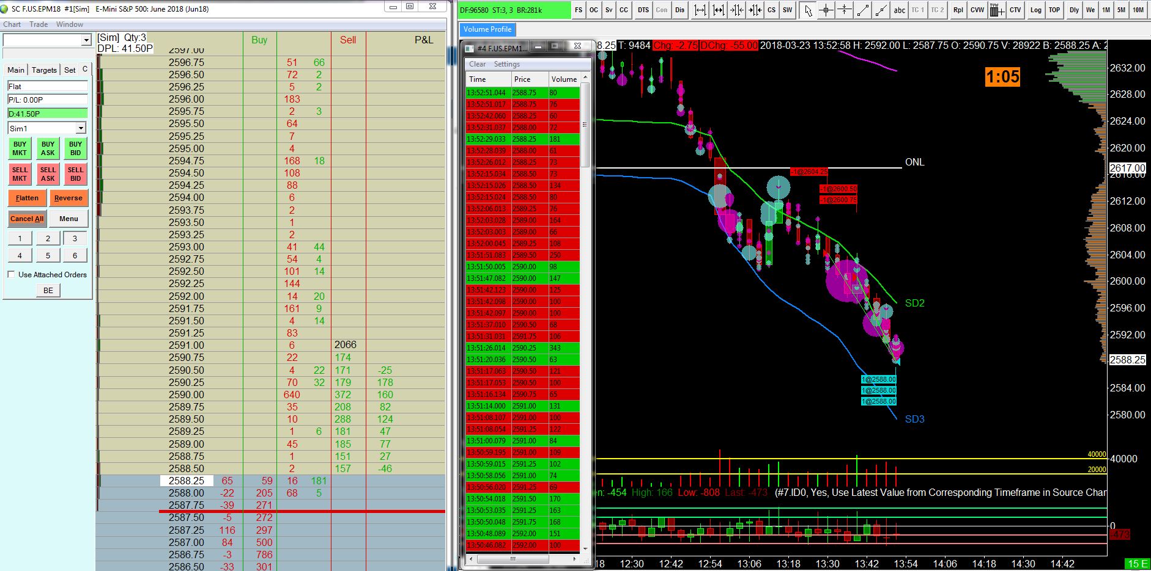Viewport: 1151px width, 571px height.
Task: Open the Volume Profile chart tab
Action: (x=487, y=29)
